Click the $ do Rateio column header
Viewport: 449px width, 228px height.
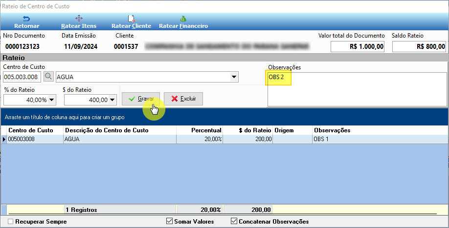click(x=247, y=130)
